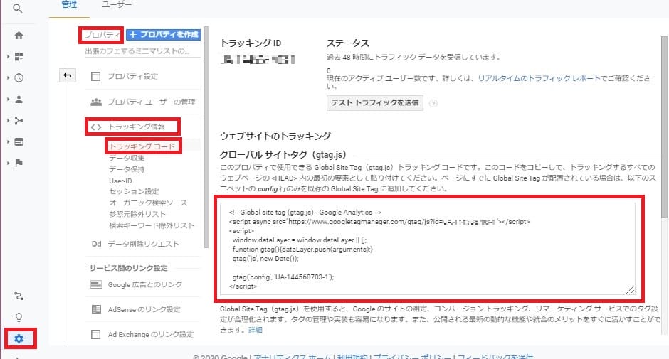Screen dimensions: 669x359
Task: Open プライバシー ポリシー footer link
Action: (411, 356)
